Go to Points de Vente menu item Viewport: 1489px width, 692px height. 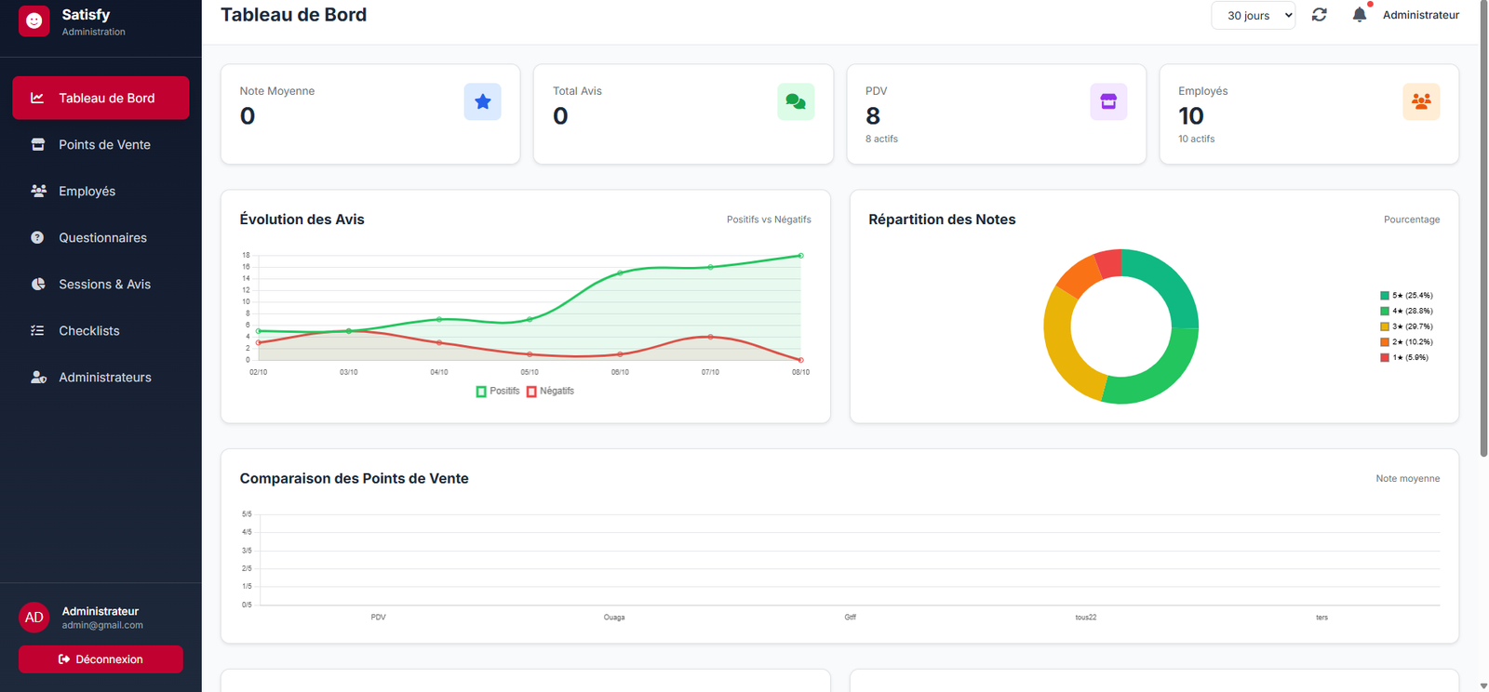coord(101,144)
